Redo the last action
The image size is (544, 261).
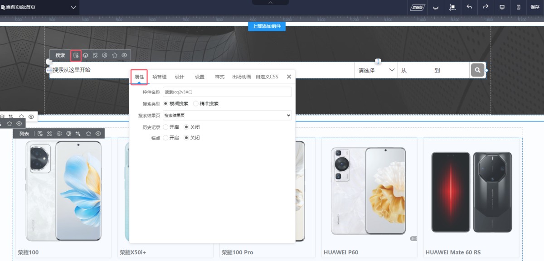coord(486,7)
